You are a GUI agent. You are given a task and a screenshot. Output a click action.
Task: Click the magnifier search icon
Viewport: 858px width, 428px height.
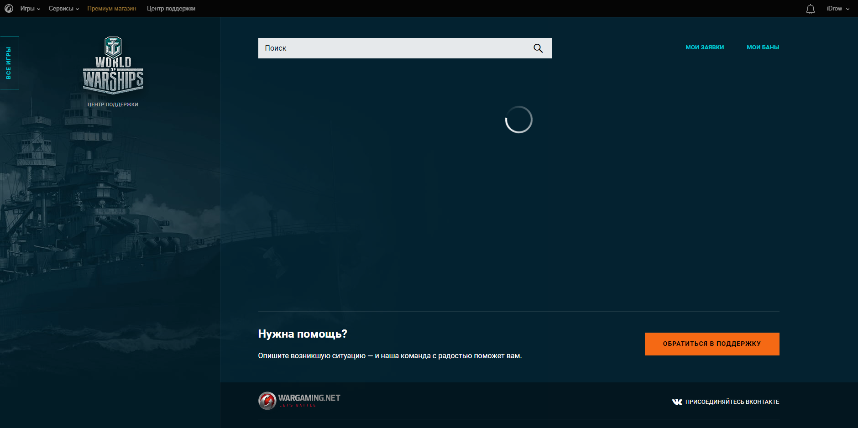538,48
